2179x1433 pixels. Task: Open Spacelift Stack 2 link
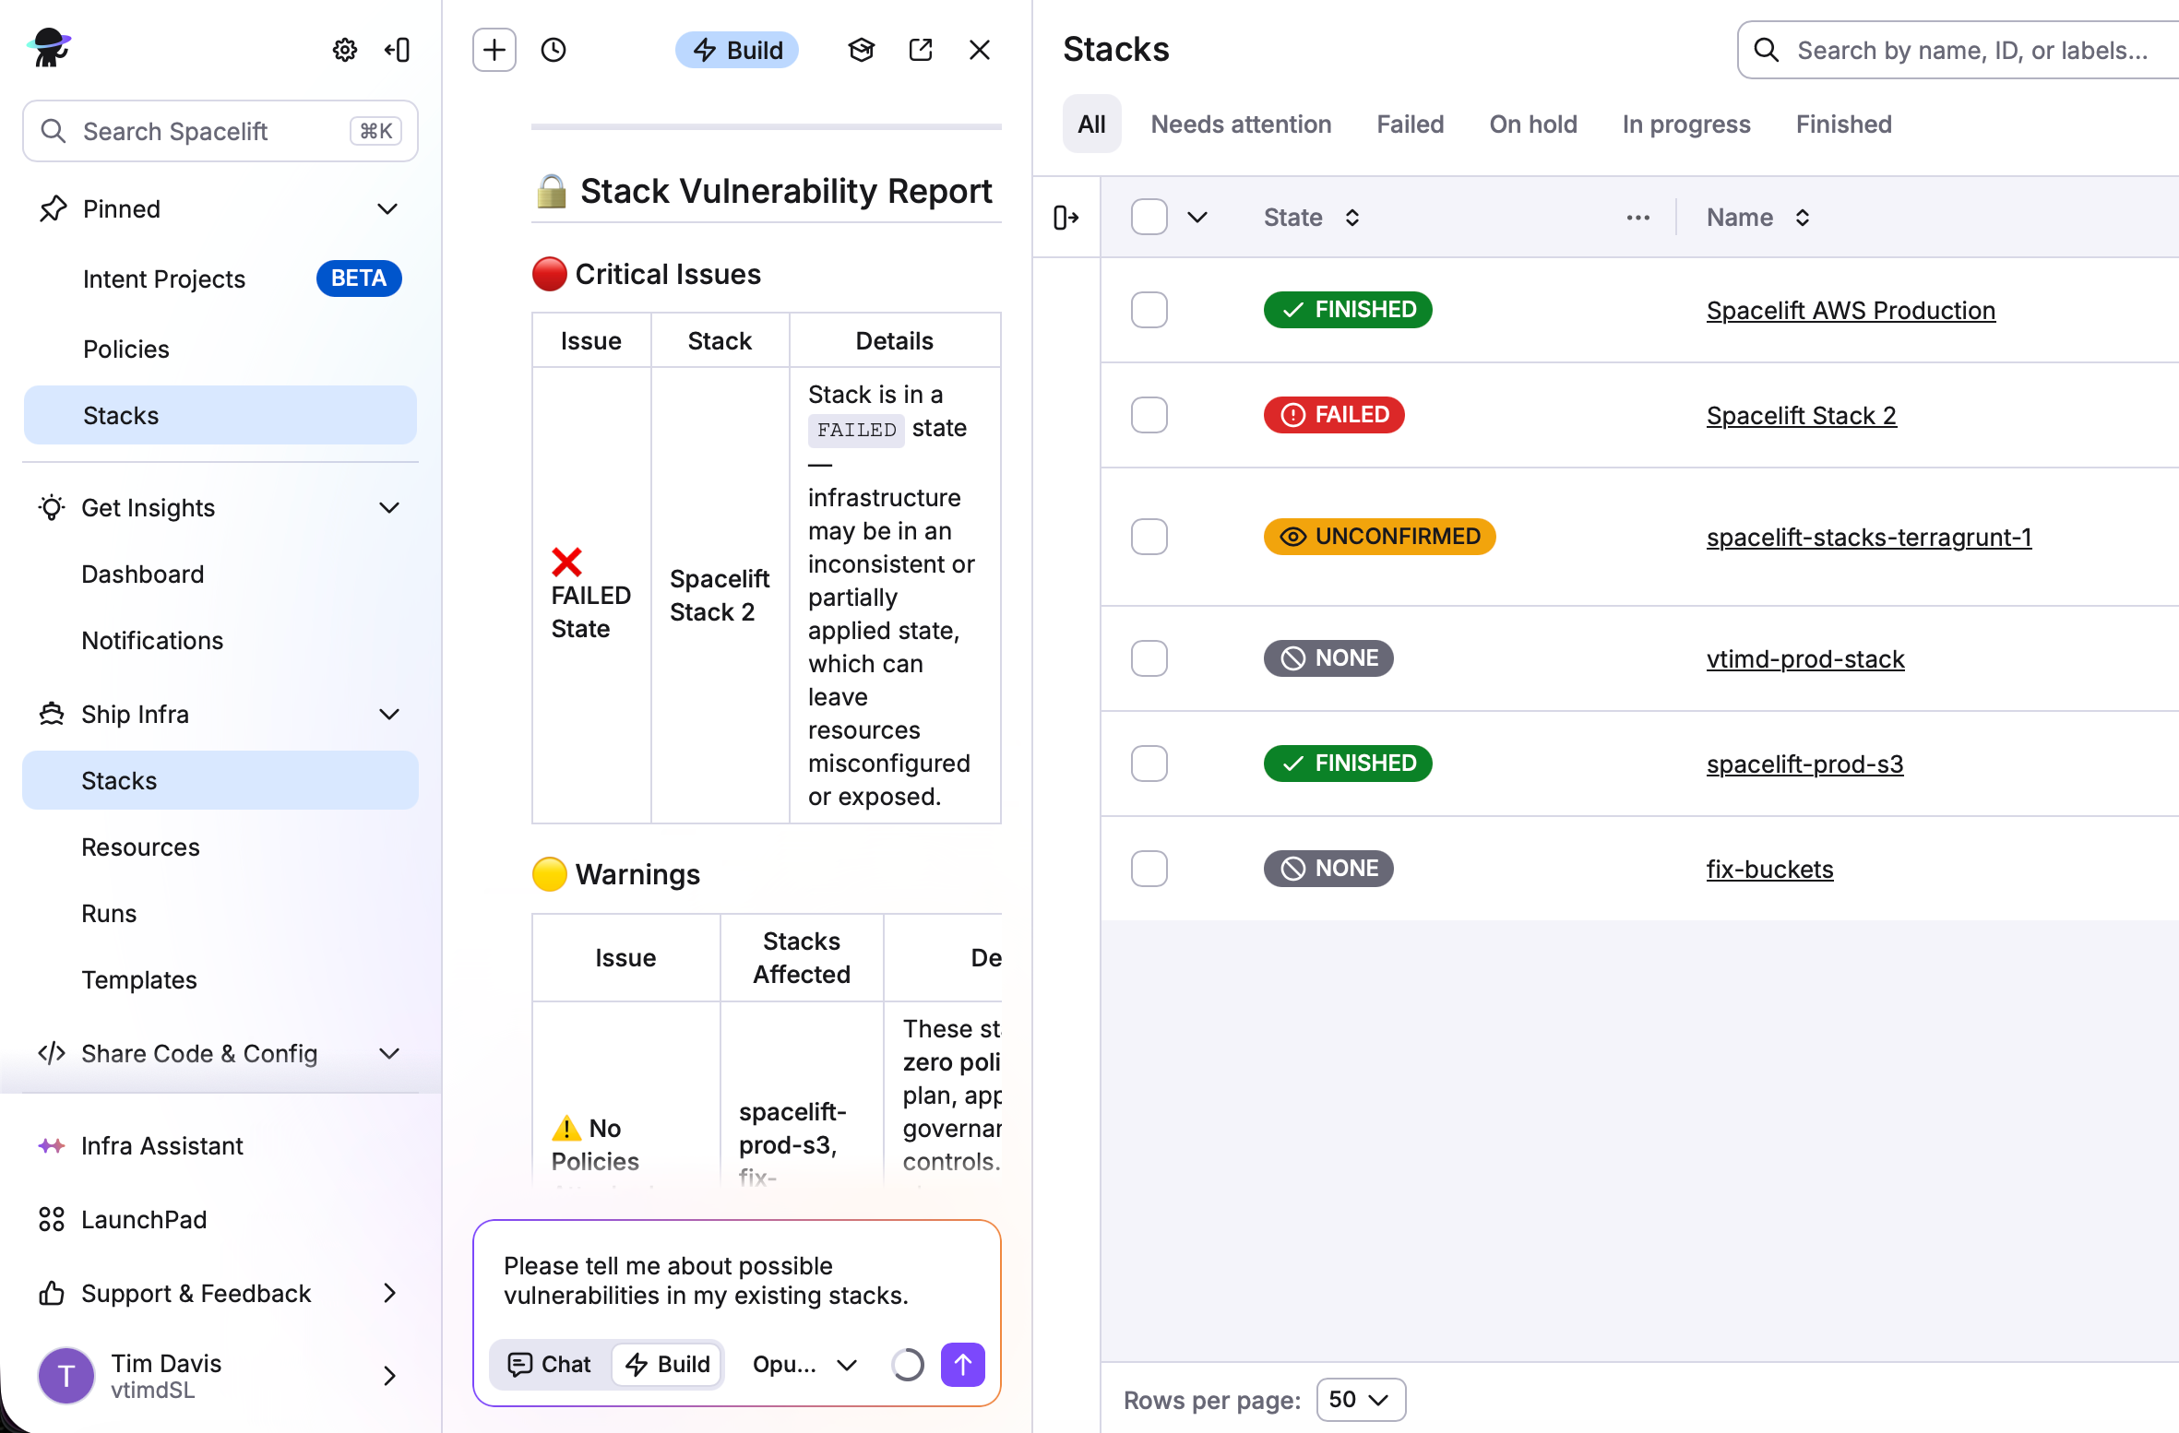(x=1801, y=416)
